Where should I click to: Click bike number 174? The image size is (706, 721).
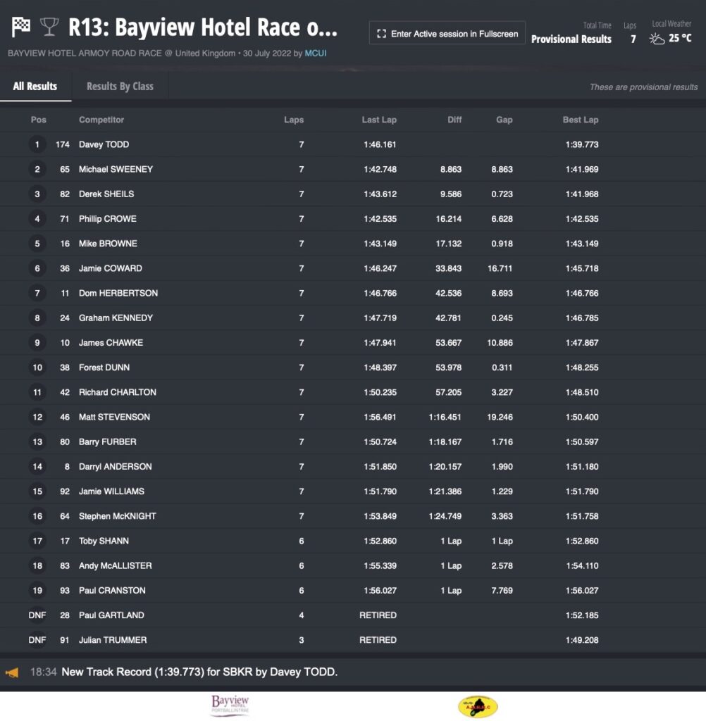[x=63, y=144]
